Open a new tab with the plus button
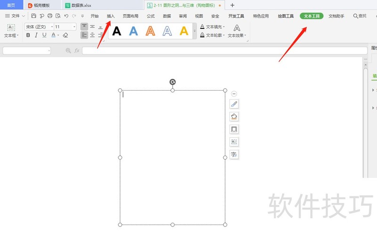 point(232,5)
